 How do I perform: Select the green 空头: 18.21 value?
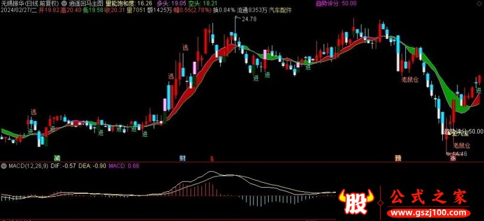point(203,4)
